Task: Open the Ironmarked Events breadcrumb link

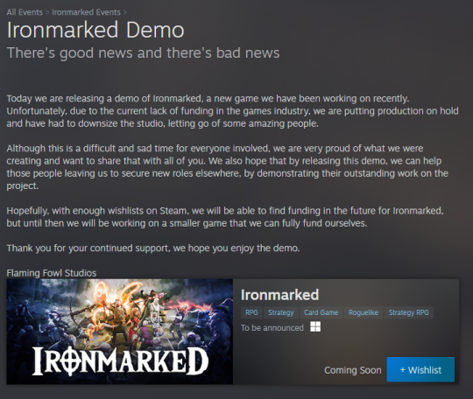Action: point(86,12)
